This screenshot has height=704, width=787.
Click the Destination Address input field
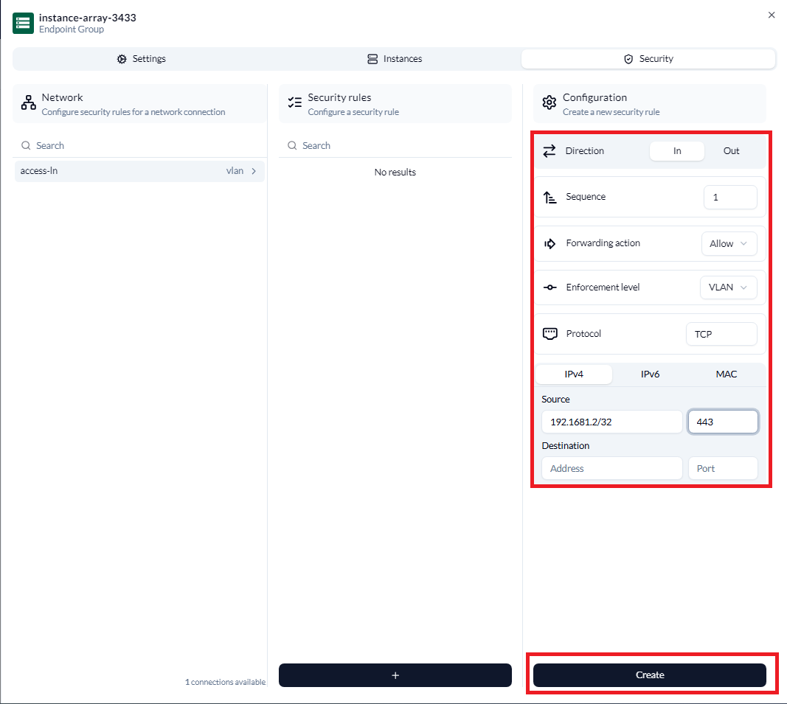click(611, 469)
